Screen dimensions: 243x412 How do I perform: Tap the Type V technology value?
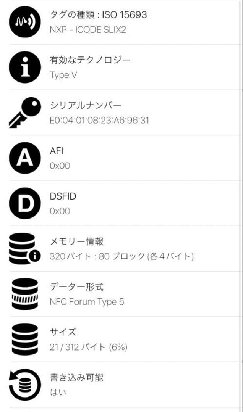coord(63,75)
